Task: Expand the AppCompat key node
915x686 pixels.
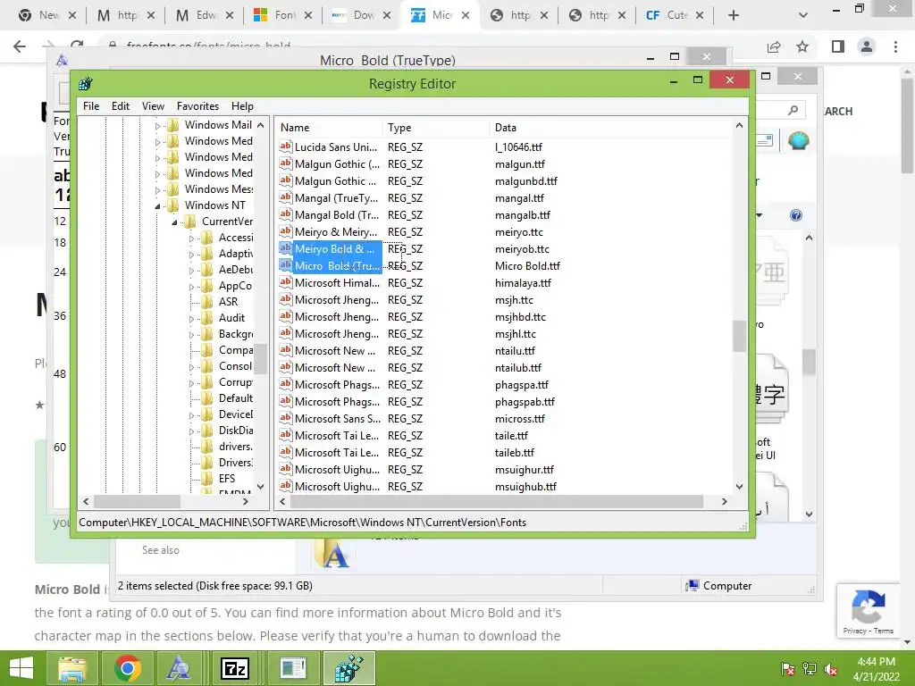Action: [191, 287]
